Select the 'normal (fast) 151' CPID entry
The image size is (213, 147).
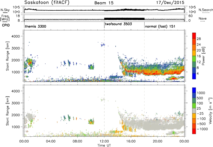coord(160,27)
